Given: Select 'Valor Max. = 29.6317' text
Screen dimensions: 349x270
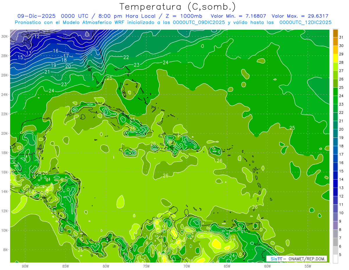Looking at the screenshot, I should coord(300,16).
